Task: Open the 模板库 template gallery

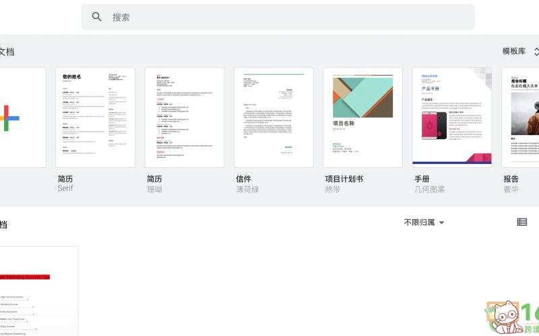Action: [514, 52]
